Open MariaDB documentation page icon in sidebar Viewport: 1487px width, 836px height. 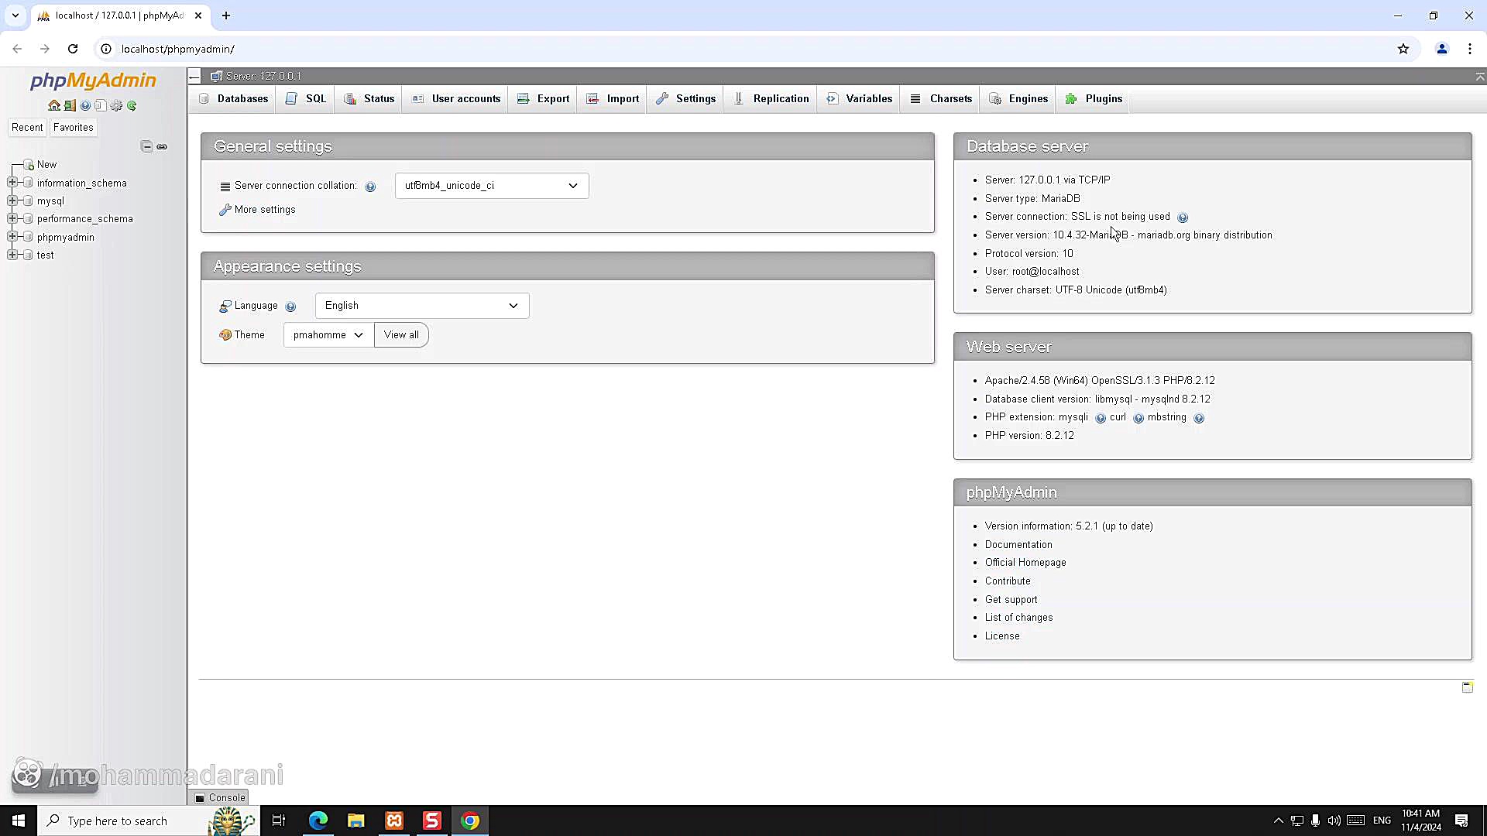101,106
